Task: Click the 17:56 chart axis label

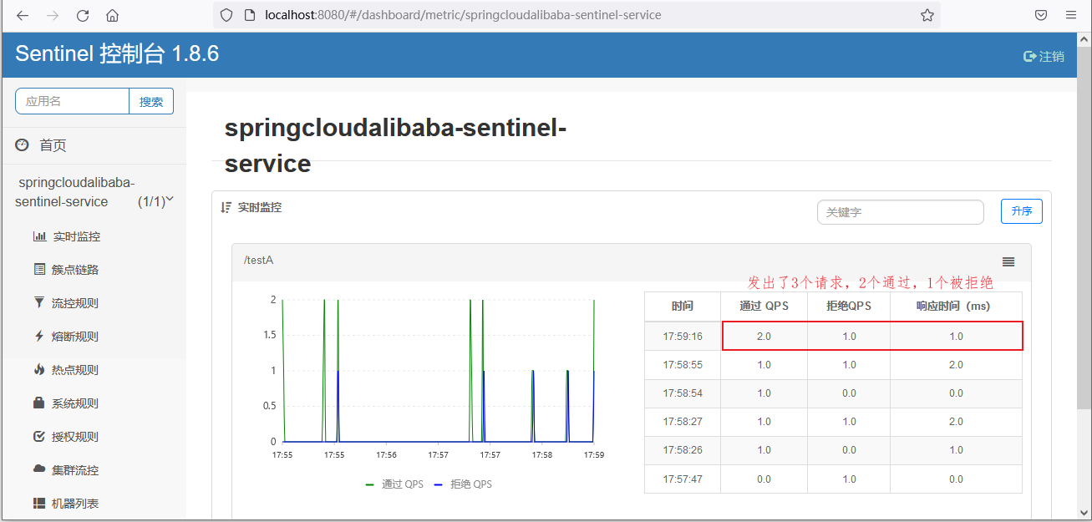Action: point(386,455)
